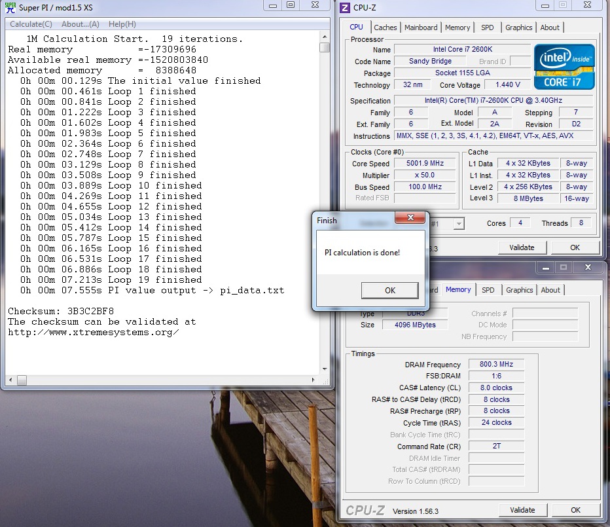Click the Core Speed value field
610x527 pixels.
[x=425, y=164]
